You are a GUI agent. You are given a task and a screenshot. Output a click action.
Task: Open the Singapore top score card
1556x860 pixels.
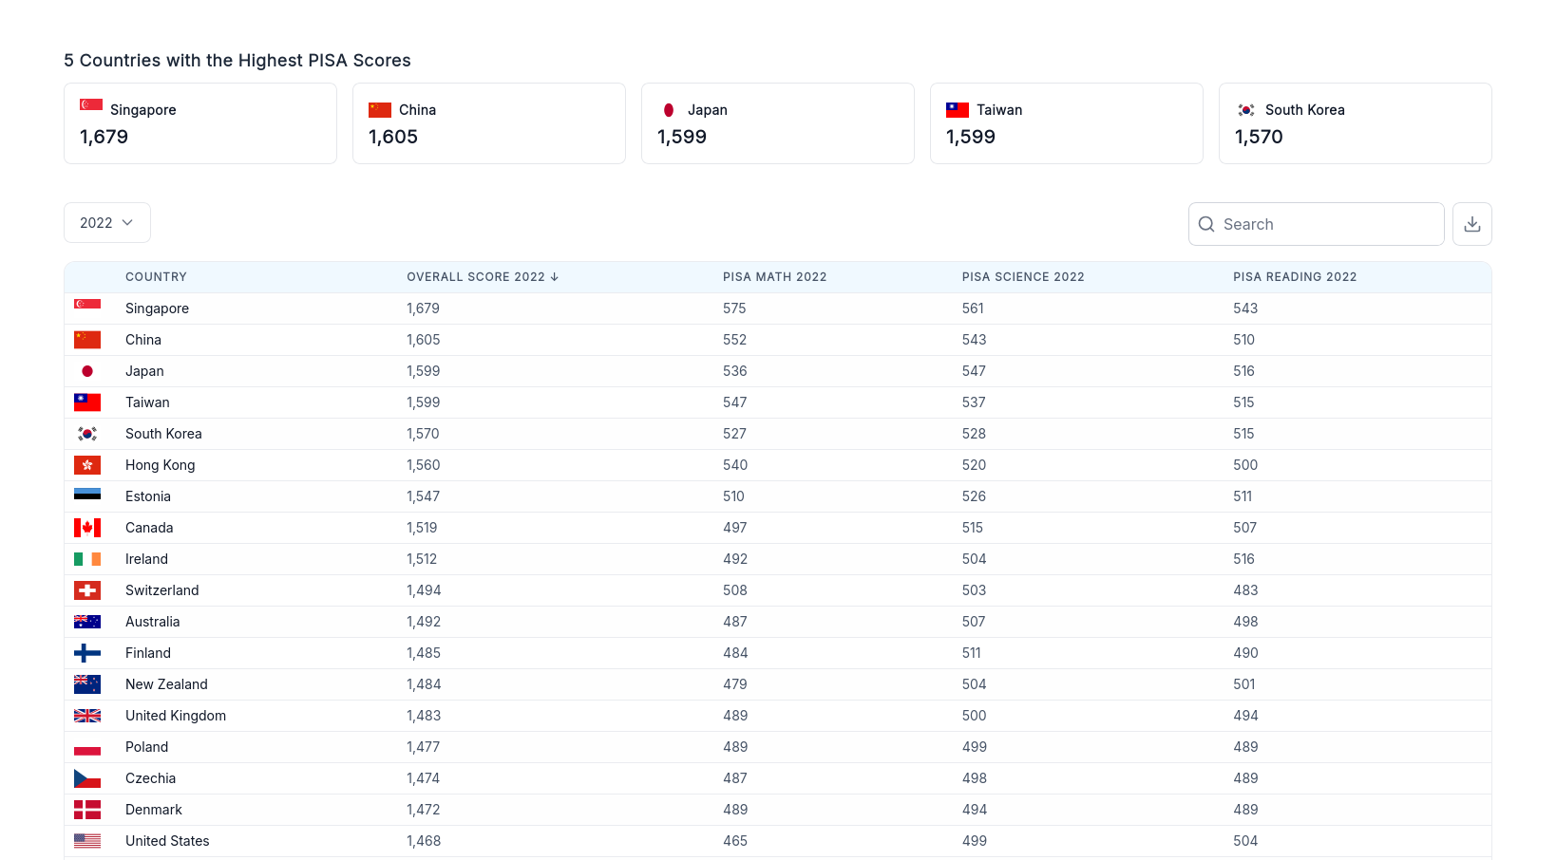pyautogui.click(x=200, y=123)
